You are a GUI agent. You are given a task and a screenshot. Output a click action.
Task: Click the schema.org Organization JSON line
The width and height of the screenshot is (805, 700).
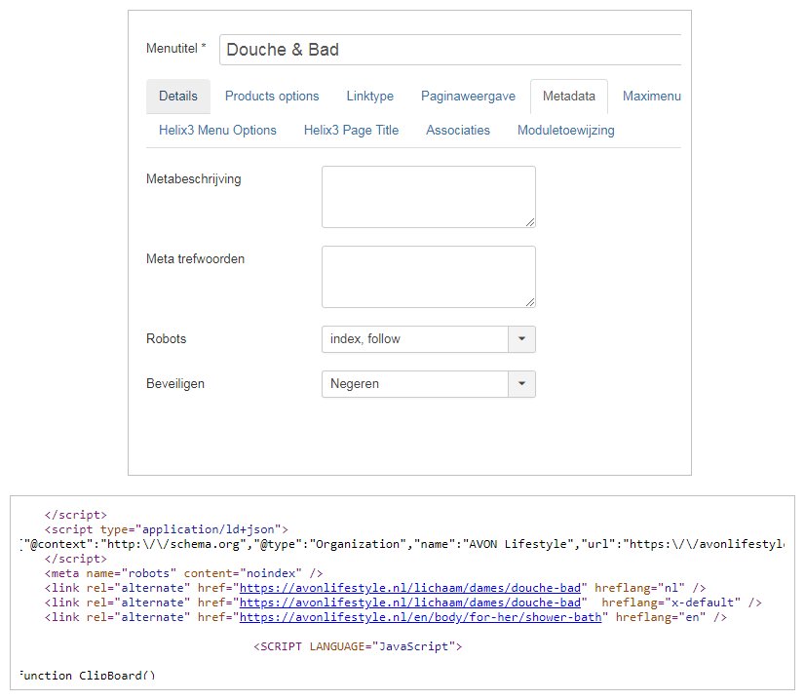pyautogui.click(x=402, y=544)
